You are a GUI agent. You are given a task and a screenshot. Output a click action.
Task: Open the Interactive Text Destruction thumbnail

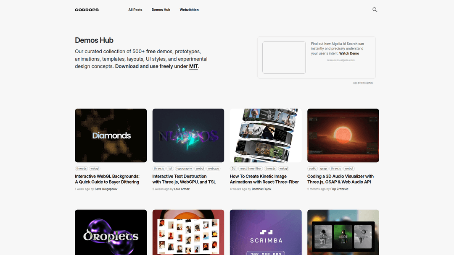[188, 135]
